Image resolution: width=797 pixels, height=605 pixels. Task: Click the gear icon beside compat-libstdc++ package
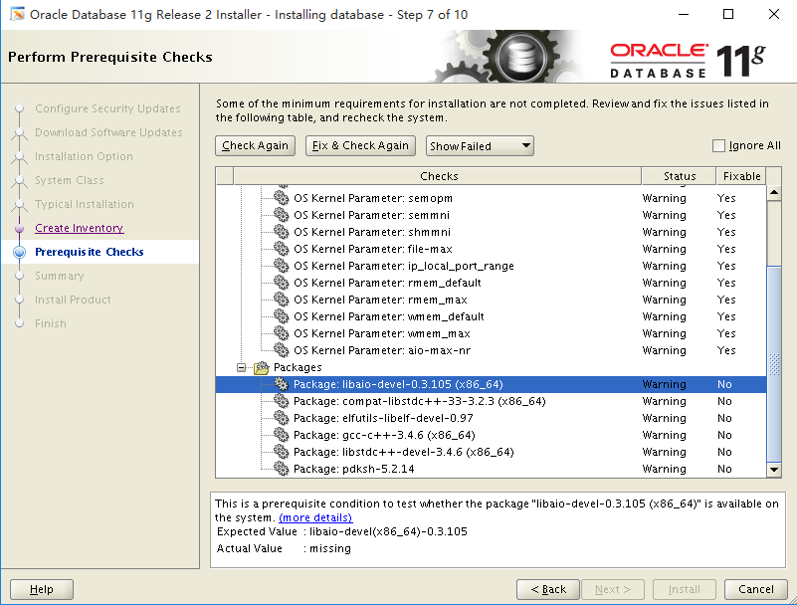[x=281, y=401]
